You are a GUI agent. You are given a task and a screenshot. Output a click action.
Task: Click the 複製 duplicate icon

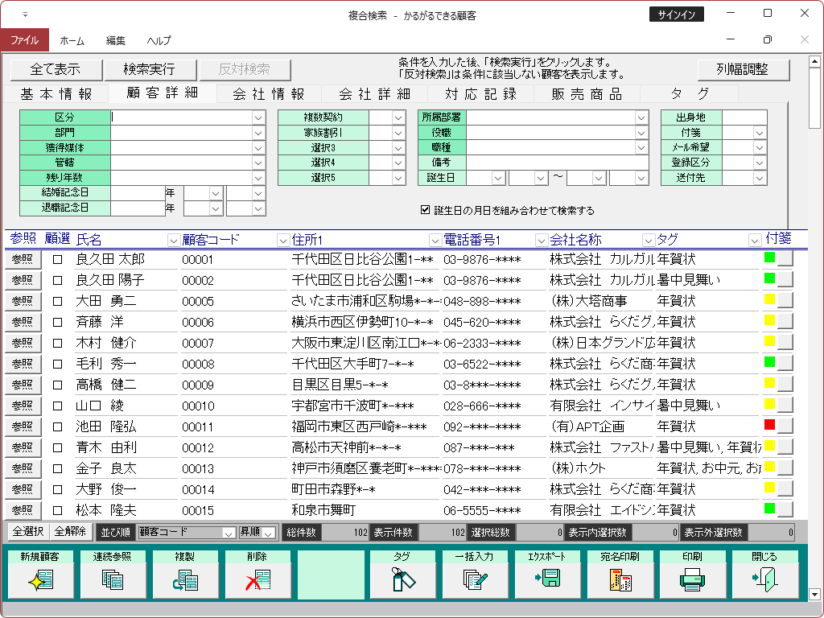tap(184, 579)
